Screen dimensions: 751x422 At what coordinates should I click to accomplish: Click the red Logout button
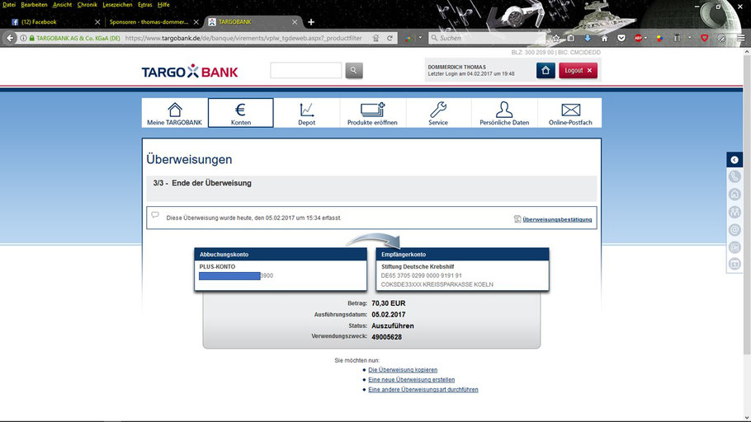(x=578, y=70)
